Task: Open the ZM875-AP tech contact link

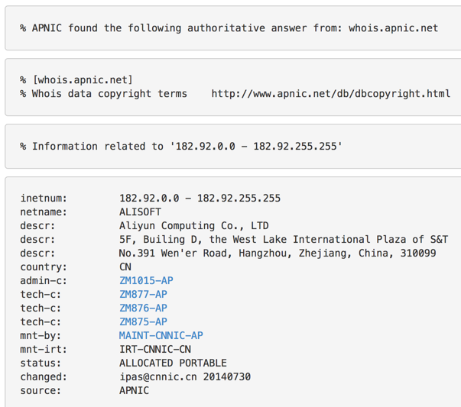Action: tap(143, 321)
